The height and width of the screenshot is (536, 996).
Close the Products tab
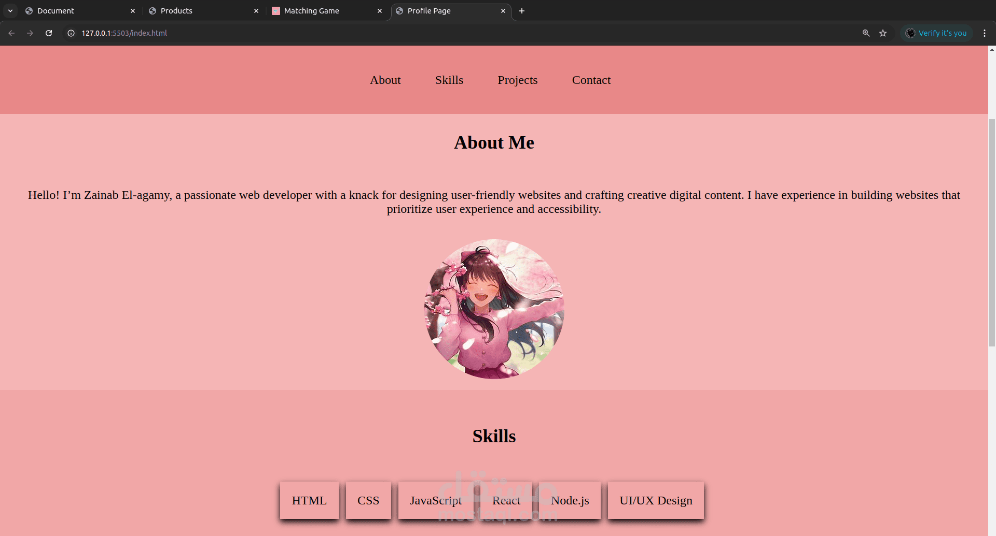coord(256,11)
